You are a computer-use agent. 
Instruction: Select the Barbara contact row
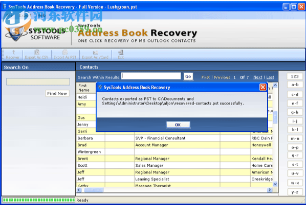(174, 138)
